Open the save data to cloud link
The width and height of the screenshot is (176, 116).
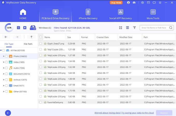pos(124,113)
